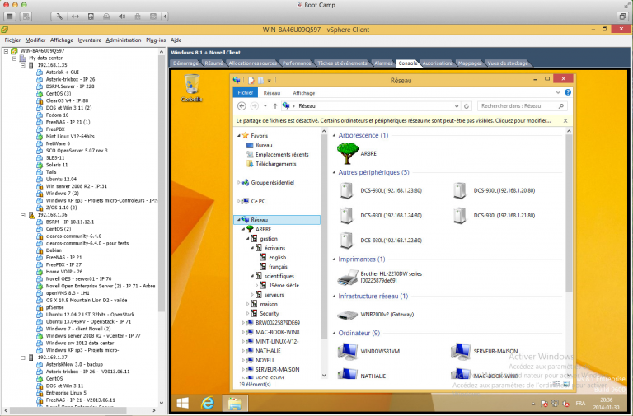Show hidden tray icons with the up arrow

pyautogui.click(x=533, y=404)
